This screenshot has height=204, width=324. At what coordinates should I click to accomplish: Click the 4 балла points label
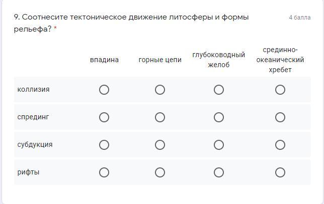point(299,18)
